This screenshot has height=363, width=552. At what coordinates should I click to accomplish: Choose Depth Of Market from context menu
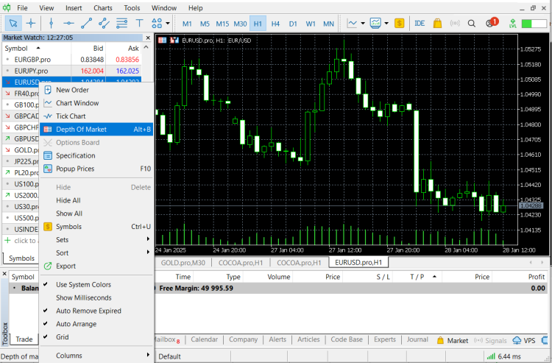pos(81,130)
